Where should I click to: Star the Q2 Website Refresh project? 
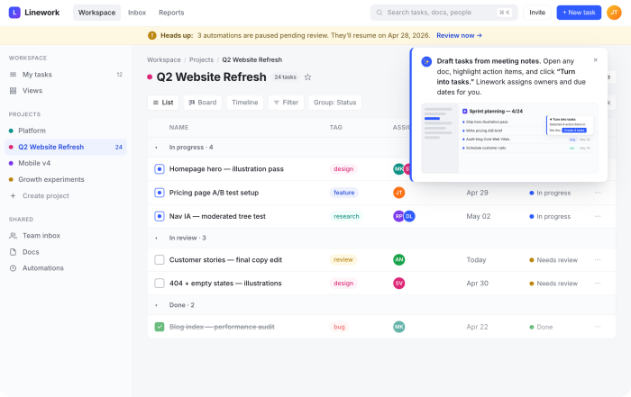(307, 77)
